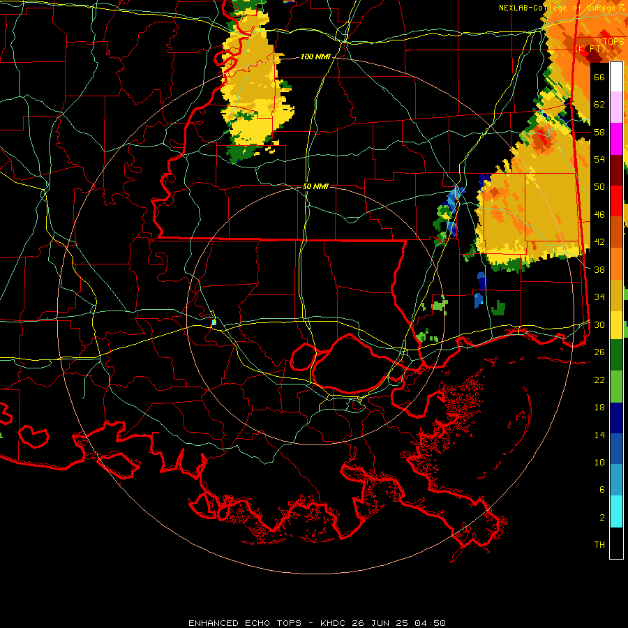Click the '66' legend value

pyautogui.click(x=599, y=77)
